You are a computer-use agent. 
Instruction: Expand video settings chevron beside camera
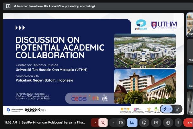coord(113,122)
